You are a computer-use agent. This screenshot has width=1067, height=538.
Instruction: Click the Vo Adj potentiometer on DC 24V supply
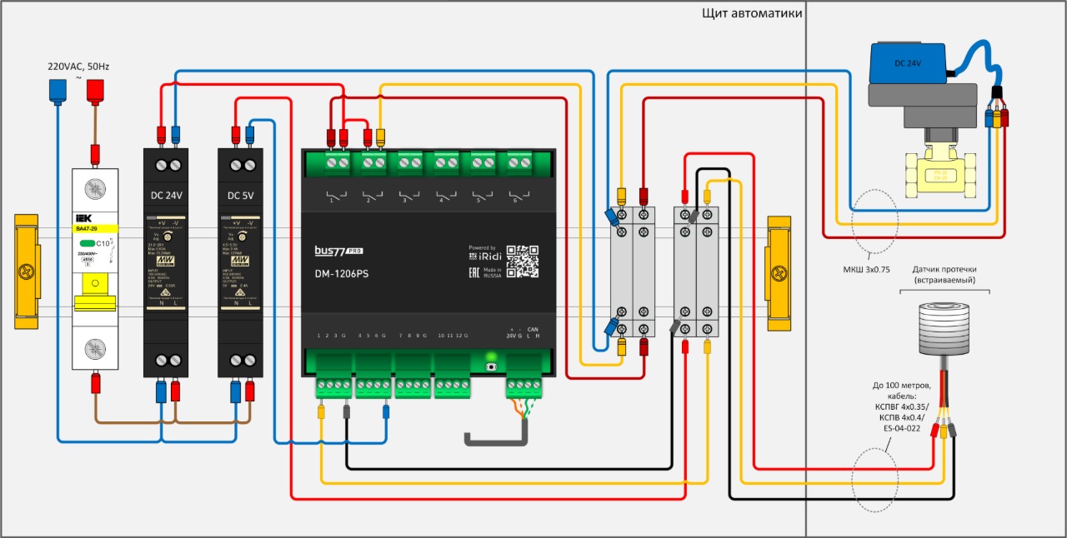click(168, 237)
